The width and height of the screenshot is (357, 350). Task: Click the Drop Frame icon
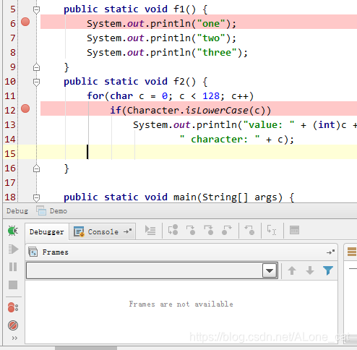coord(249,230)
